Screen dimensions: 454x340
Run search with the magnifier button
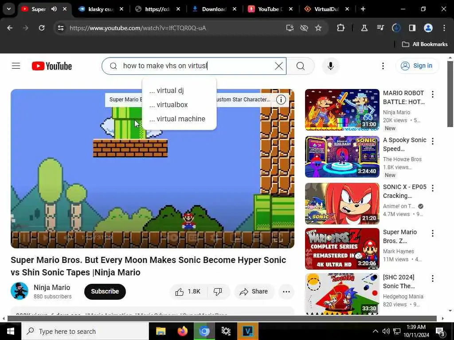pos(301,66)
